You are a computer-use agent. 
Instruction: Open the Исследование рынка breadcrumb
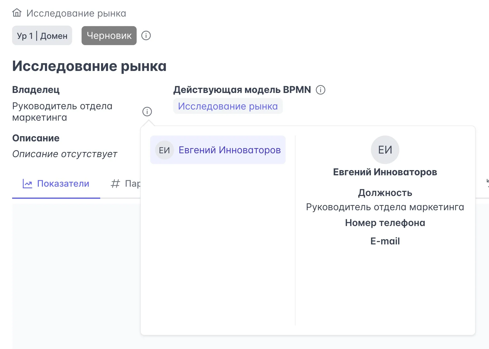coord(76,13)
